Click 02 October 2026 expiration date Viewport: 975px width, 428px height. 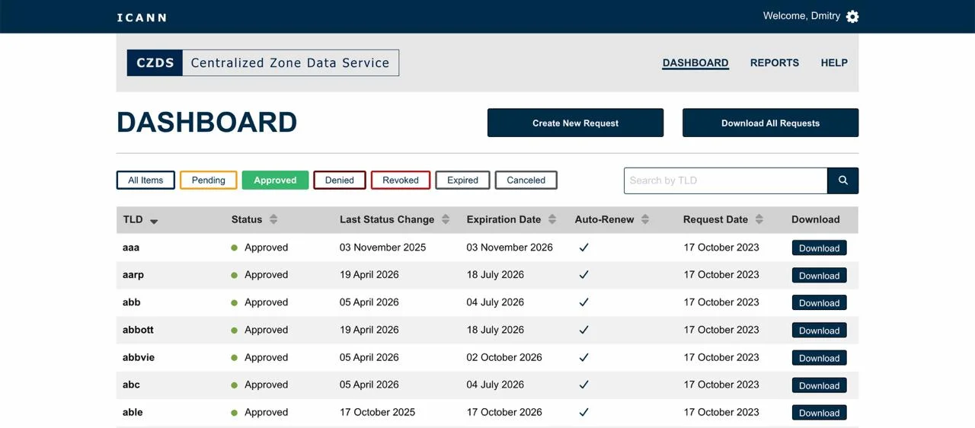point(504,357)
